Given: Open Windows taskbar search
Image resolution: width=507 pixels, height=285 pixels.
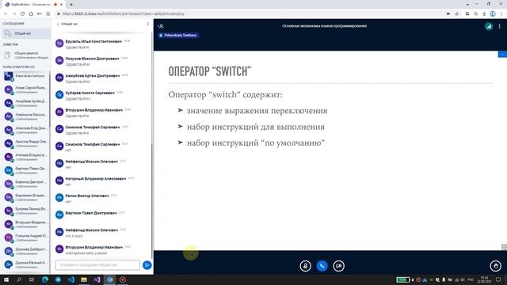Looking at the screenshot, I should pyautogui.click(x=19, y=279).
